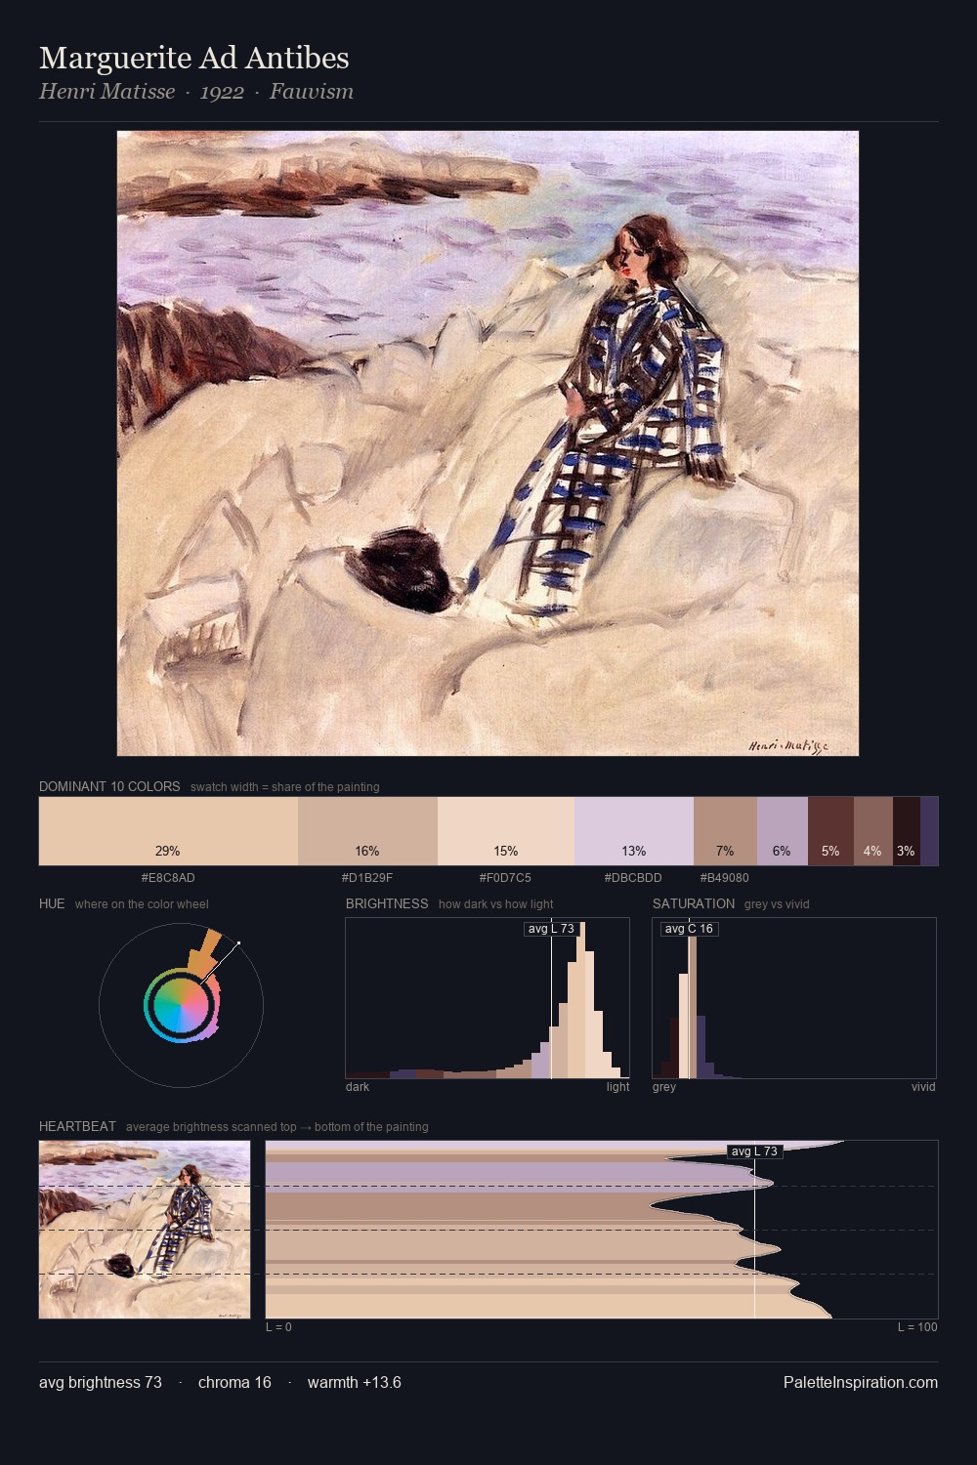Click the 'grey' axis label

[x=664, y=1087]
